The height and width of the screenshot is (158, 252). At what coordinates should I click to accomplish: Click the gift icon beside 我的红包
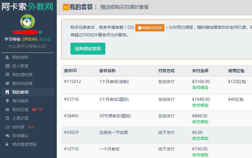click(x=7, y=109)
